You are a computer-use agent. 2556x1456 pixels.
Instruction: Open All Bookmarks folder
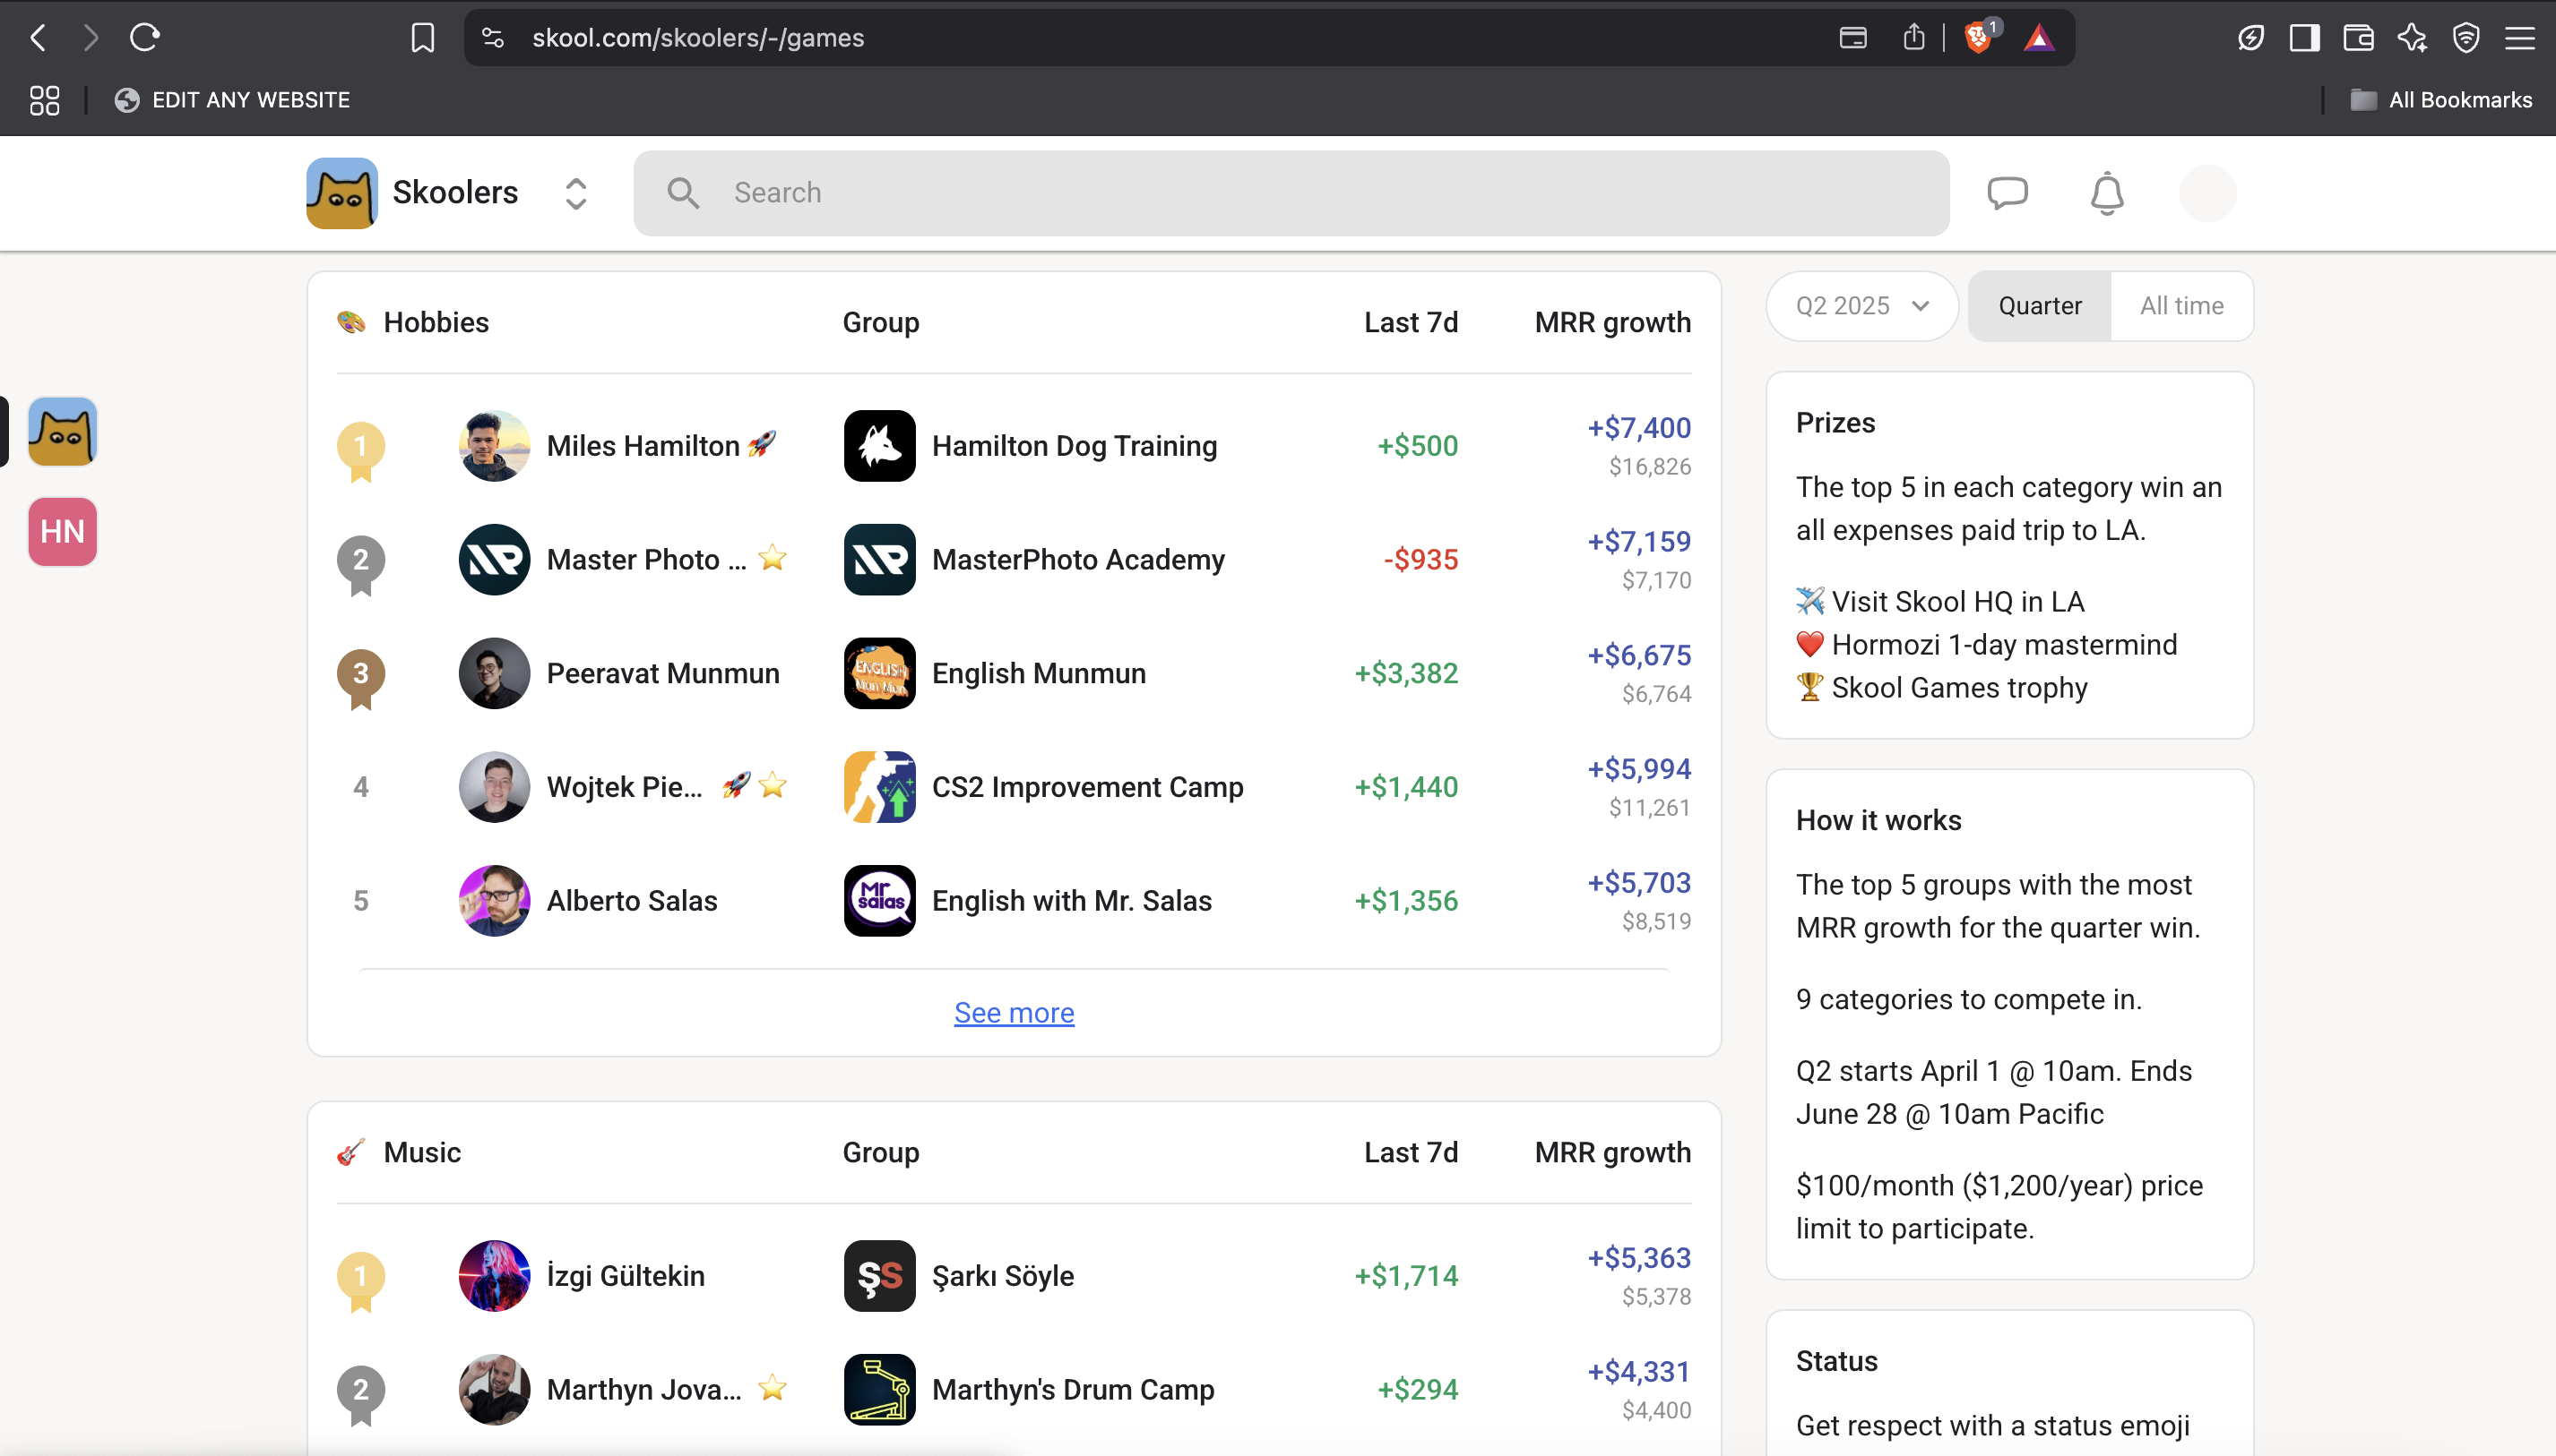(x=2441, y=100)
